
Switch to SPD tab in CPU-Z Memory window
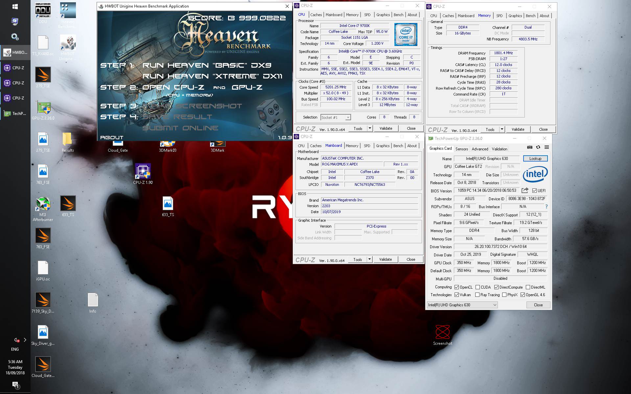499,16
